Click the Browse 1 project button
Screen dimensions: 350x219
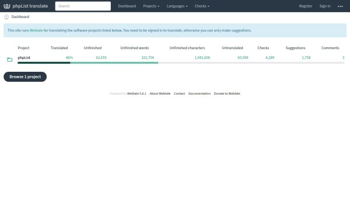(25, 77)
